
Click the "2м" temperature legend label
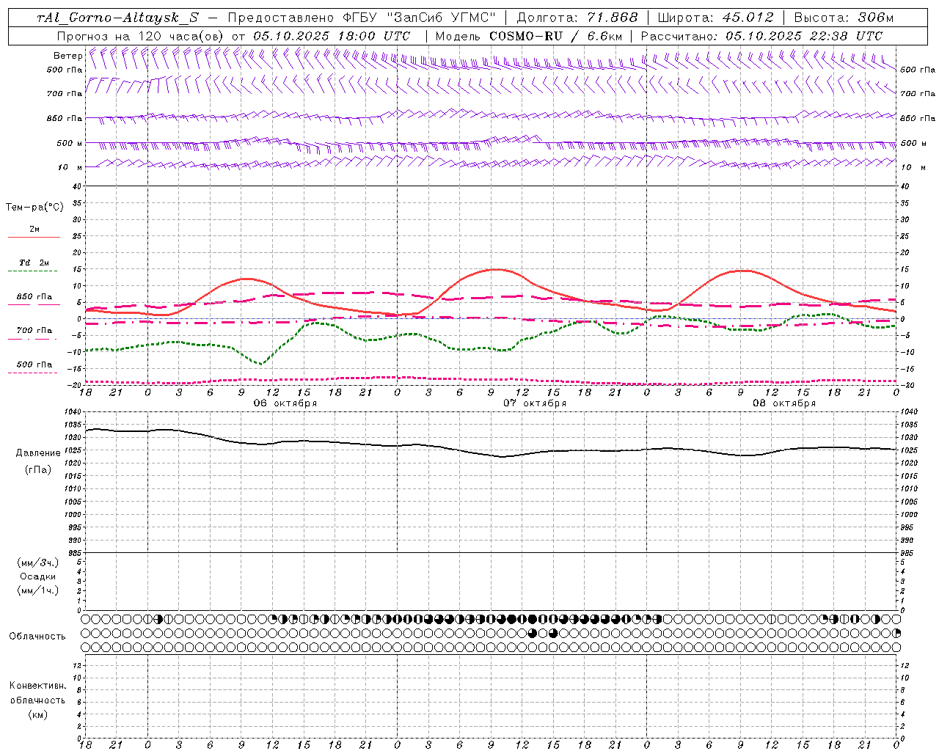pyautogui.click(x=34, y=229)
